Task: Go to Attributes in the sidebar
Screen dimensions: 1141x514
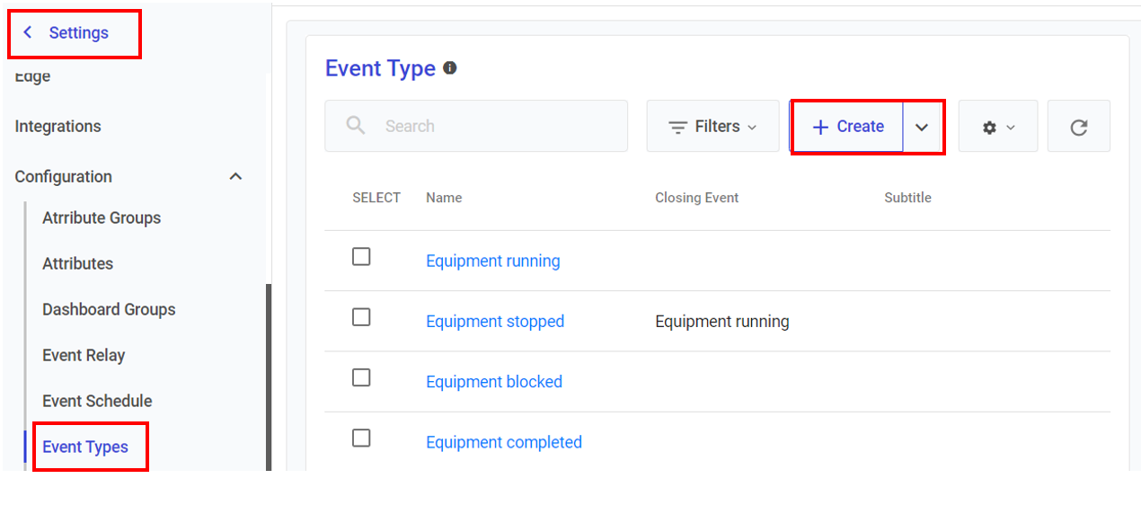Action: coord(77,263)
